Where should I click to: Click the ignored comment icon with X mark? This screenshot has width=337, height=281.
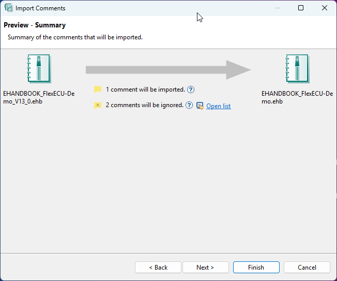point(98,106)
